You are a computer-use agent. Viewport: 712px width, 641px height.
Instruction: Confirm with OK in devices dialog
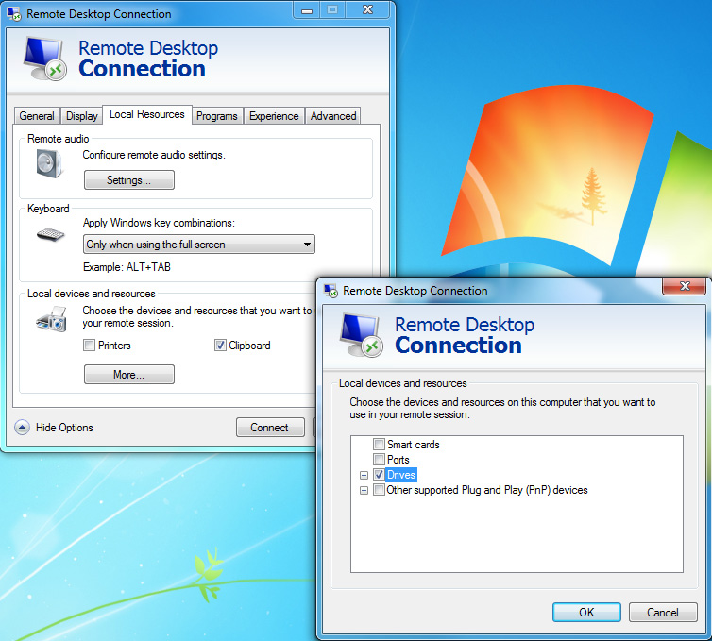click(586, 612)
